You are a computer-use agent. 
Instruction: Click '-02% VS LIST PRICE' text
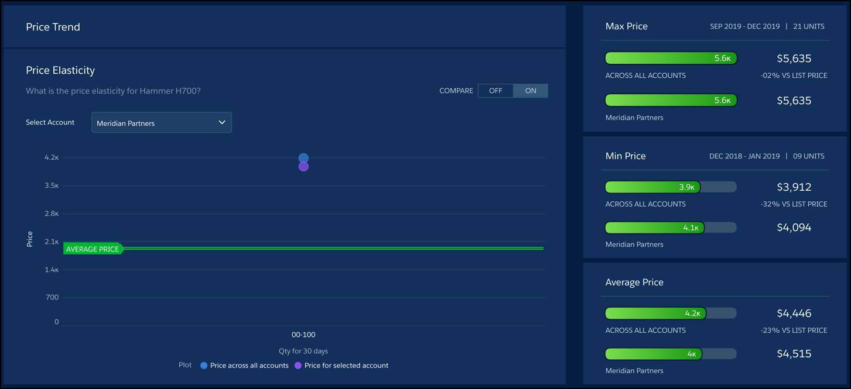tap(794, 75)
